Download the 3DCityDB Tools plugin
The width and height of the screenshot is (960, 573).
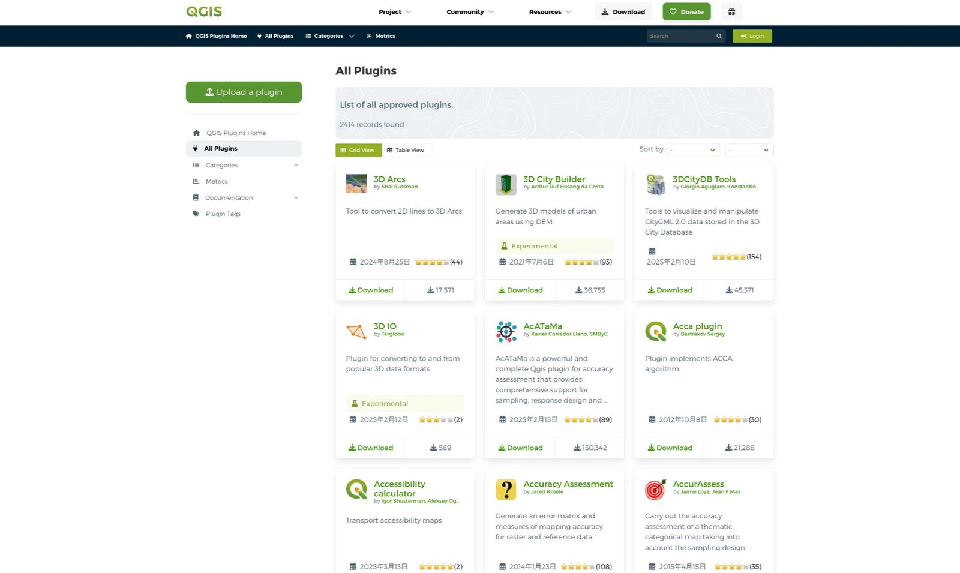pyautogui.click(x=670, y=290)
